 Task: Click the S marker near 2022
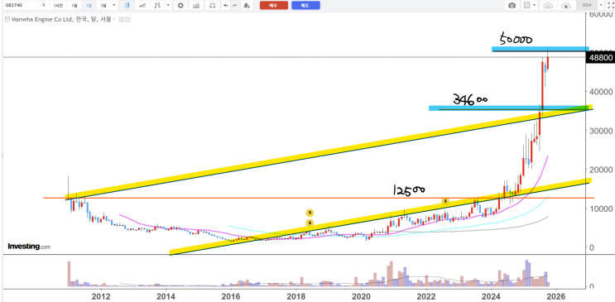click(445, 201)
